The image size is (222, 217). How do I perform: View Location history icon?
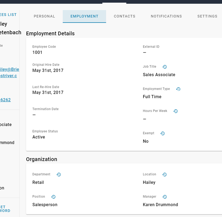[164, 175]
